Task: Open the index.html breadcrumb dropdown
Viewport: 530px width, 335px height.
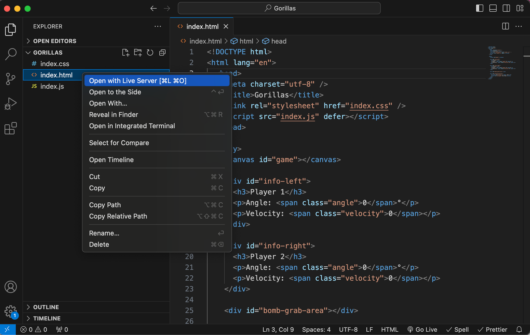Action: pos(201,41)
